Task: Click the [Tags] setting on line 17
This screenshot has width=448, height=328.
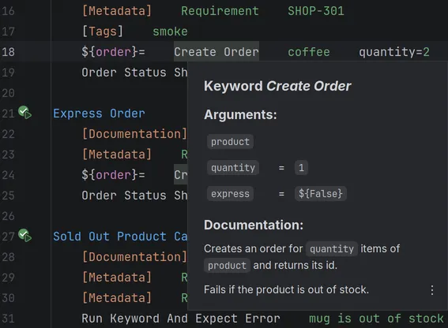Action: click(102, 32)
